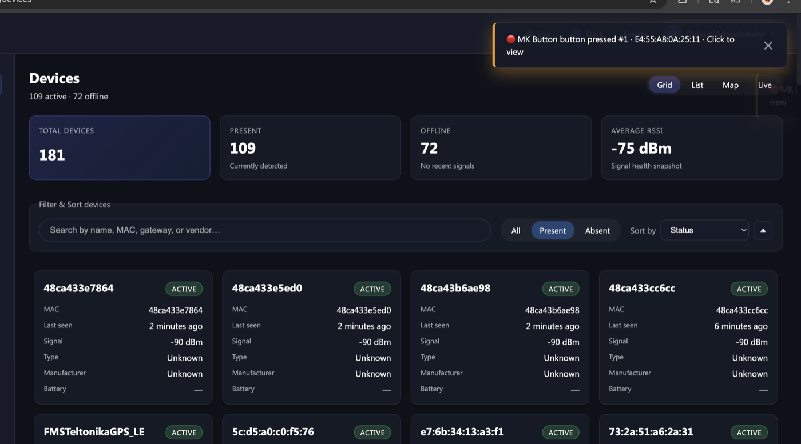801x444 pixels.
Task: Select the Present filter
Action: click(552, 231)
